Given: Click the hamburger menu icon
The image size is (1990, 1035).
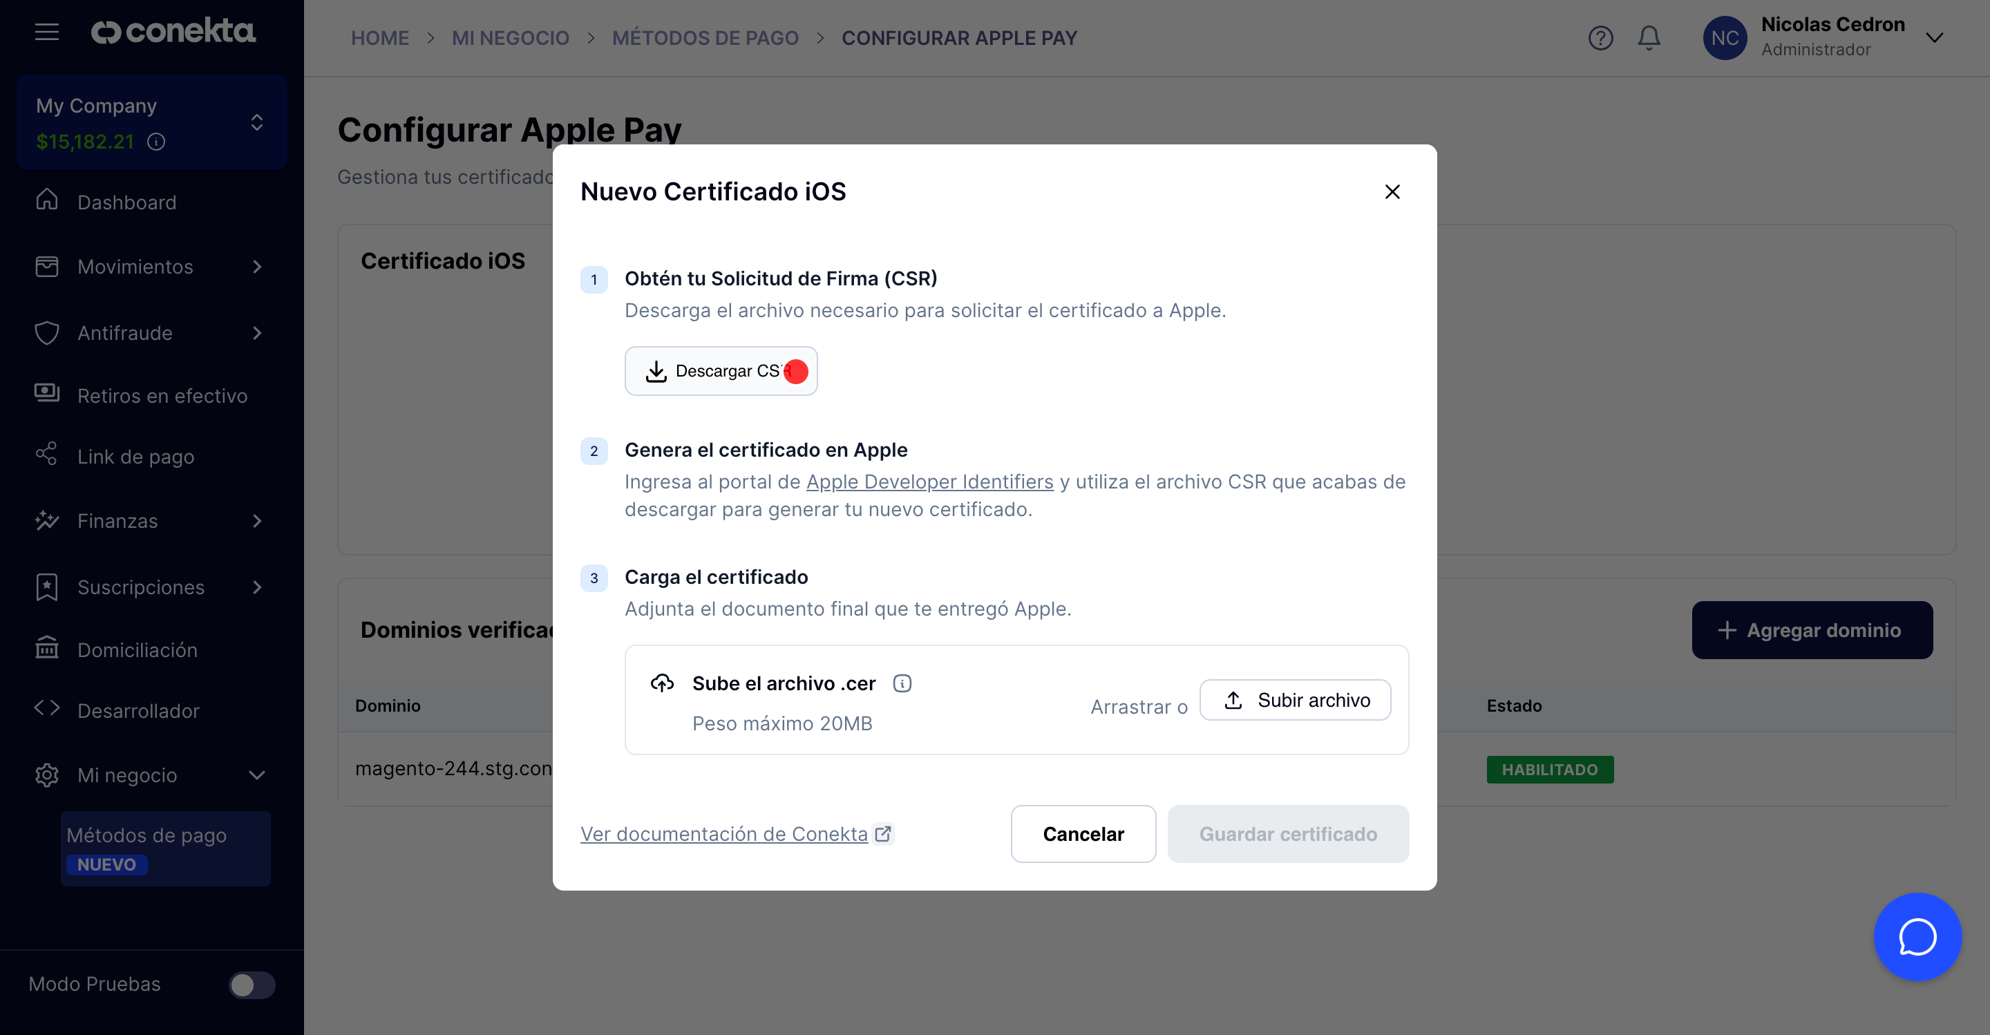Looking at the screenshot, I should point(47,32).
